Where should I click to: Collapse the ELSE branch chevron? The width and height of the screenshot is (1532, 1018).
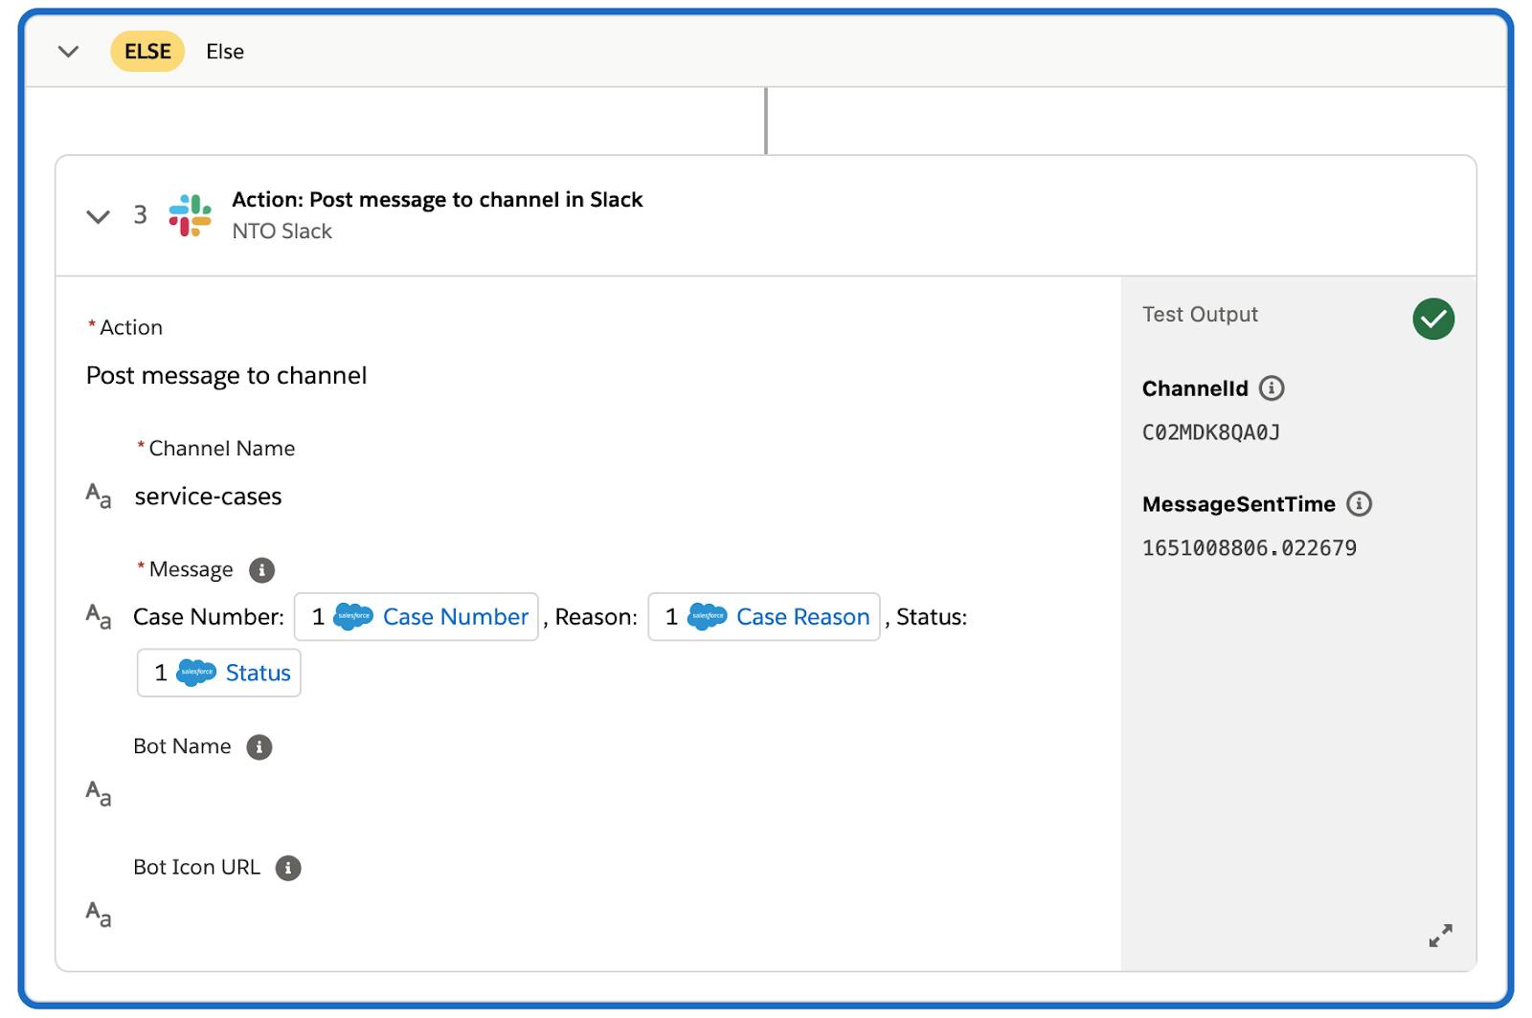pyautogui.click(x=68, y=52)
